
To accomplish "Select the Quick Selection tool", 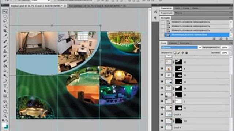I will point(5,26).
